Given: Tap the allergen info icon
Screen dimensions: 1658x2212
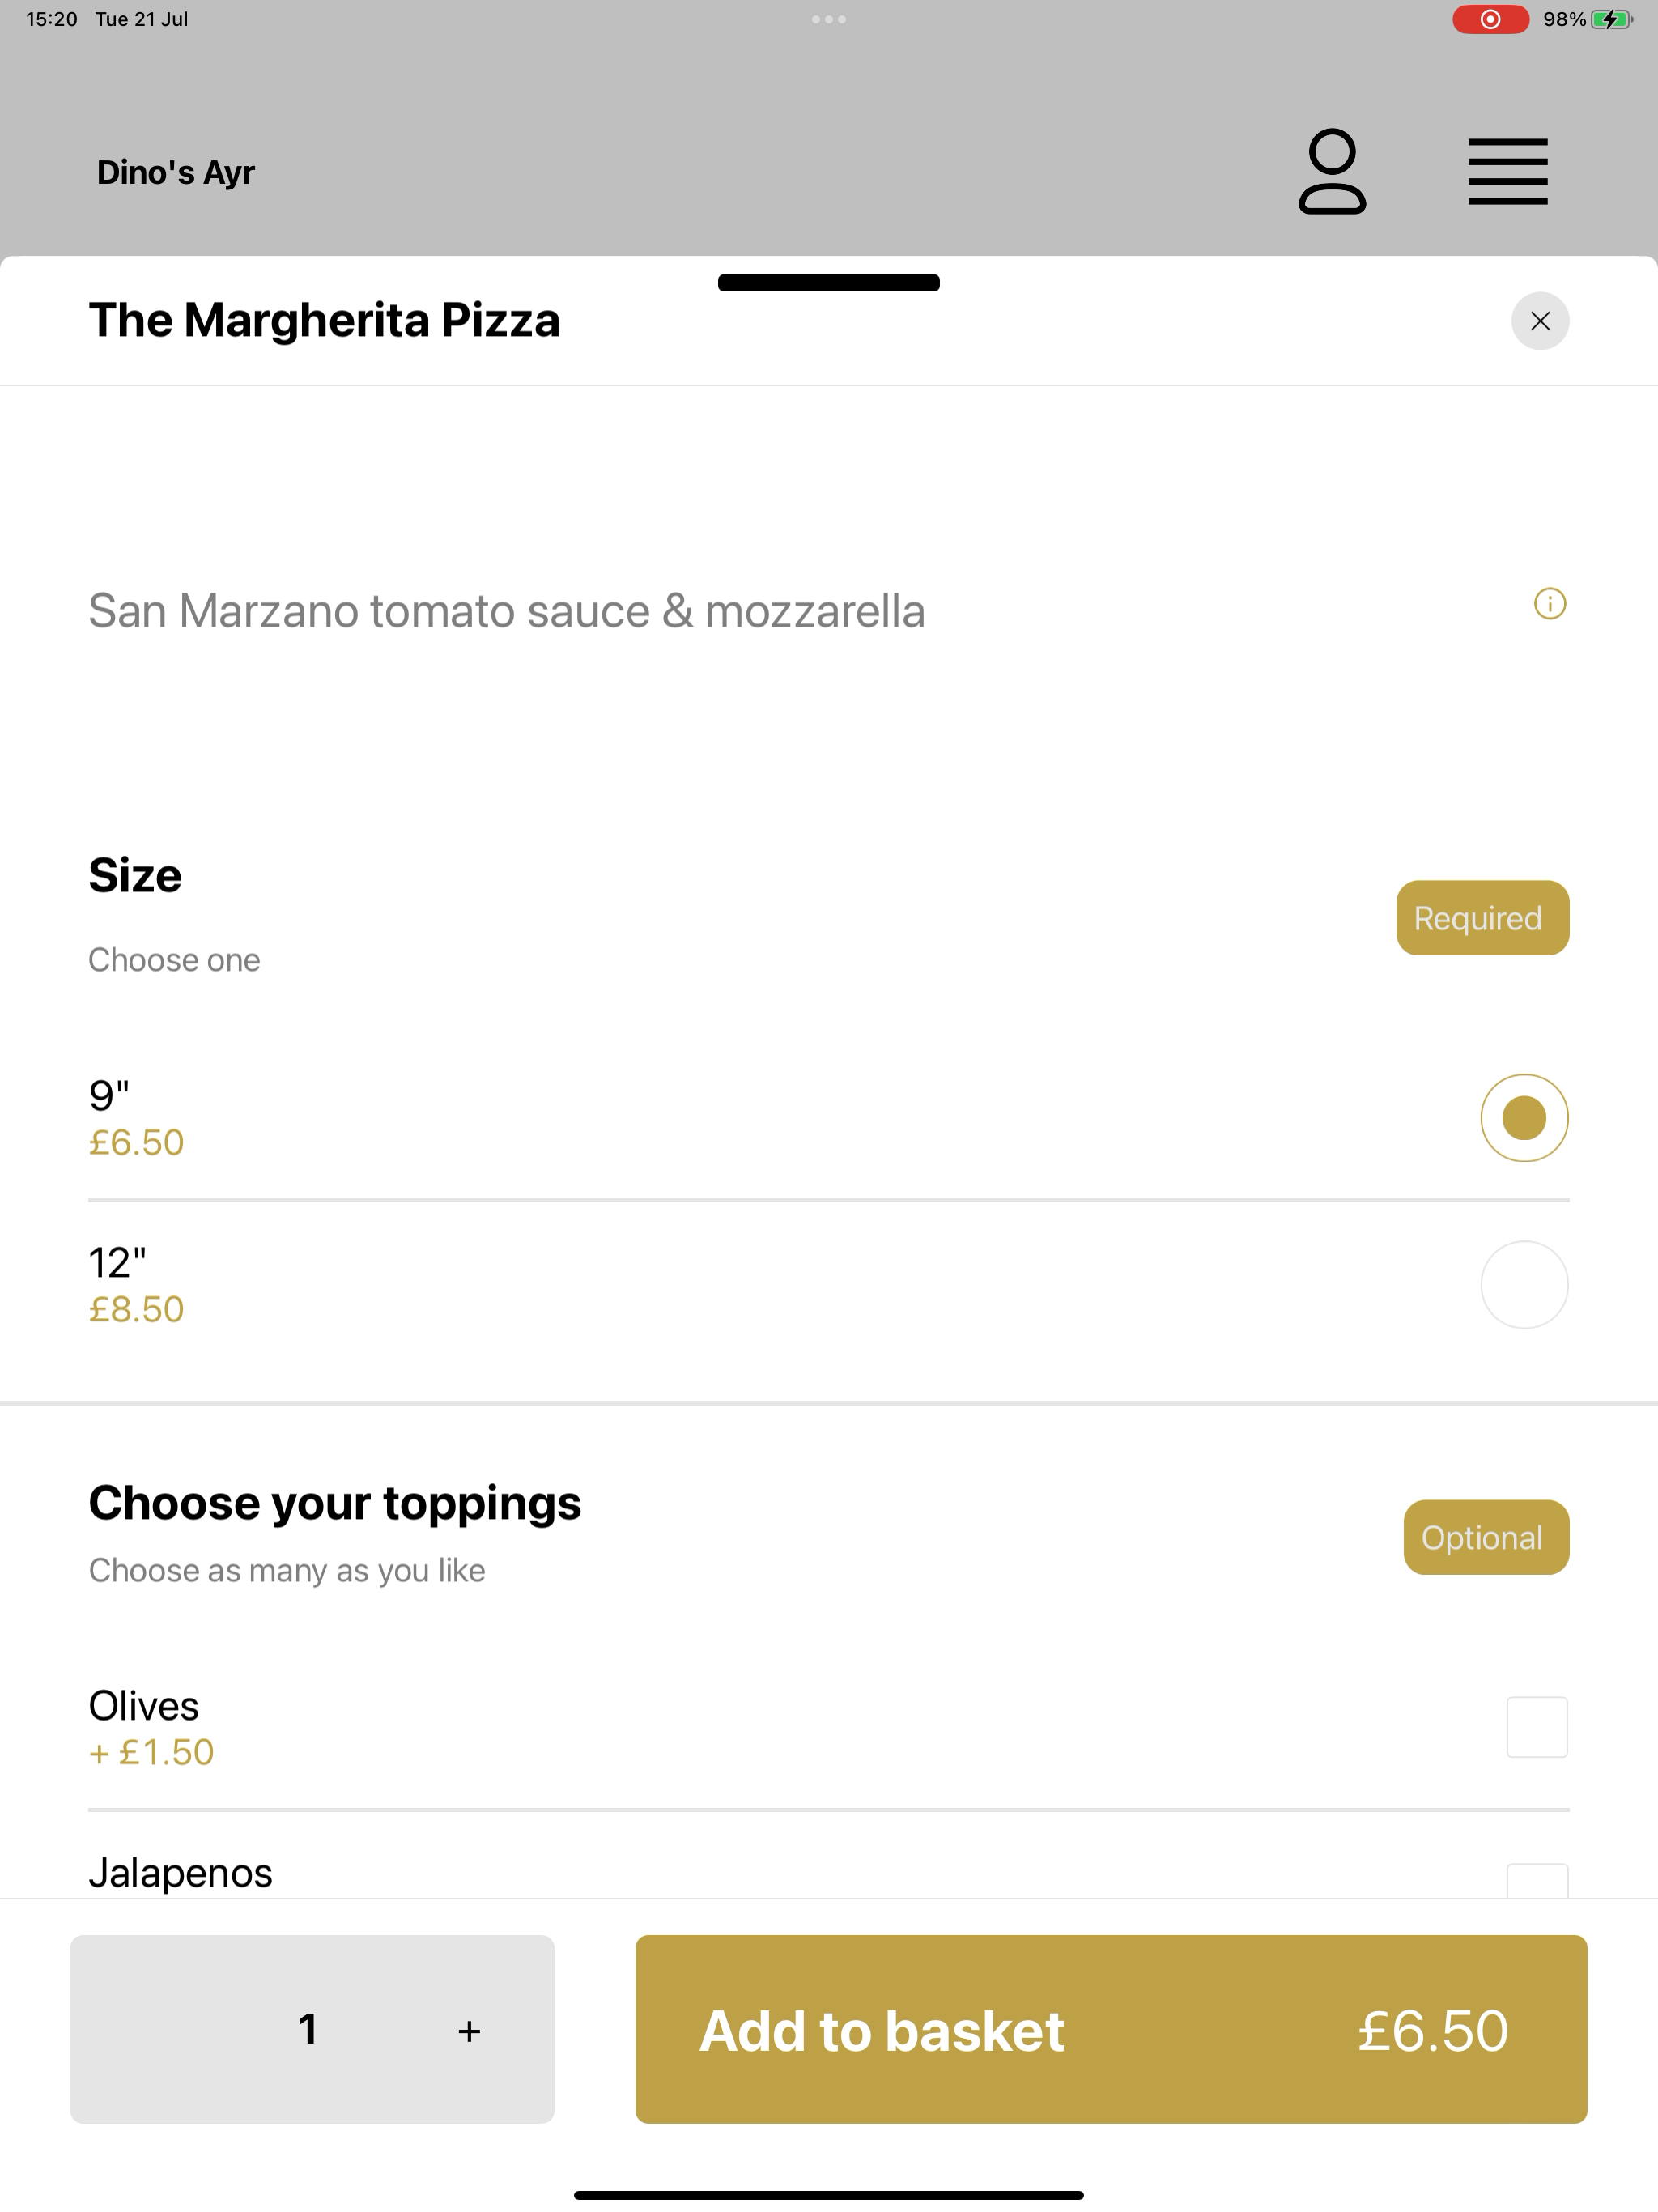Looking at the screenshot, I should click(1549, 604).
